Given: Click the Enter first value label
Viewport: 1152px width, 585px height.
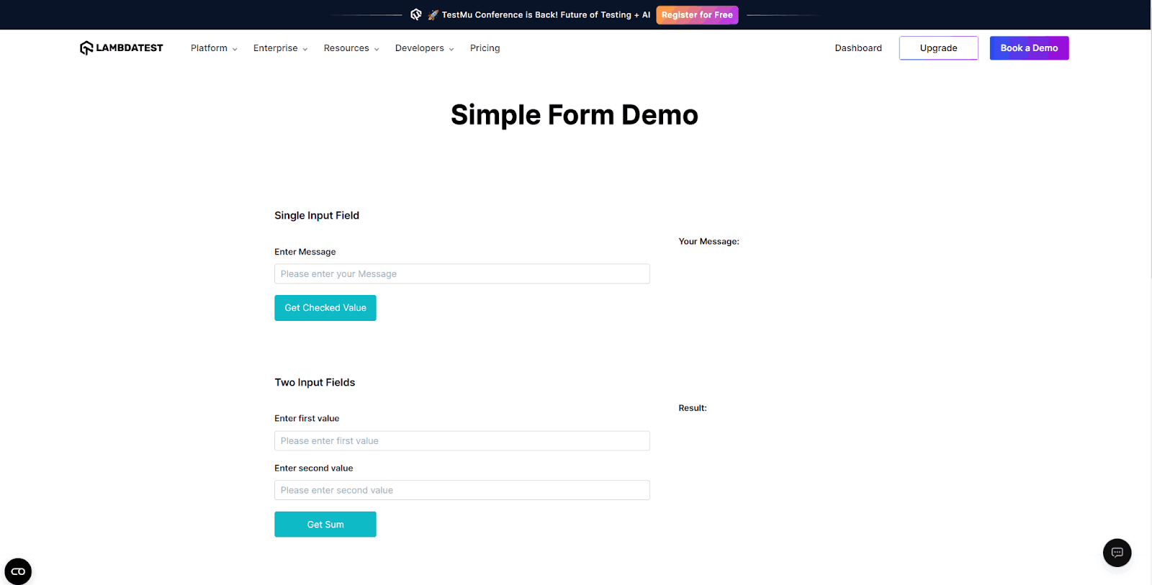Looking at the screenshot, I should click(x=307, y=418).
